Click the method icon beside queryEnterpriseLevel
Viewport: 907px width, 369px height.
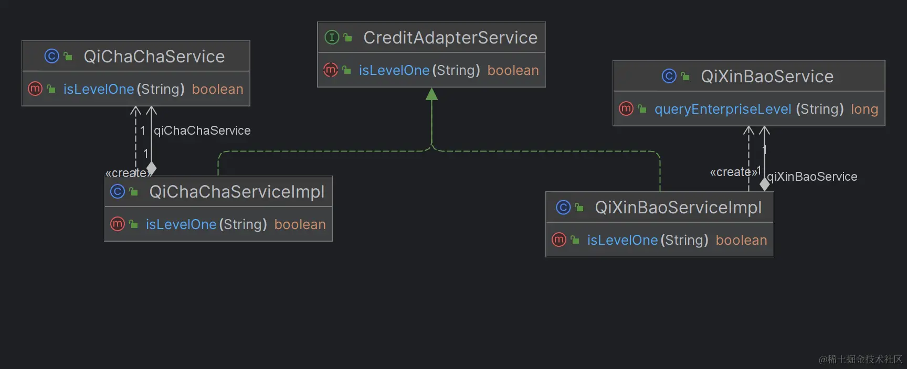pyautogui.click(x=626, y=108)
